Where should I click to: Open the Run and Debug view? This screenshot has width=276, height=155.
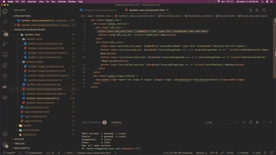(x=5, y=44)
